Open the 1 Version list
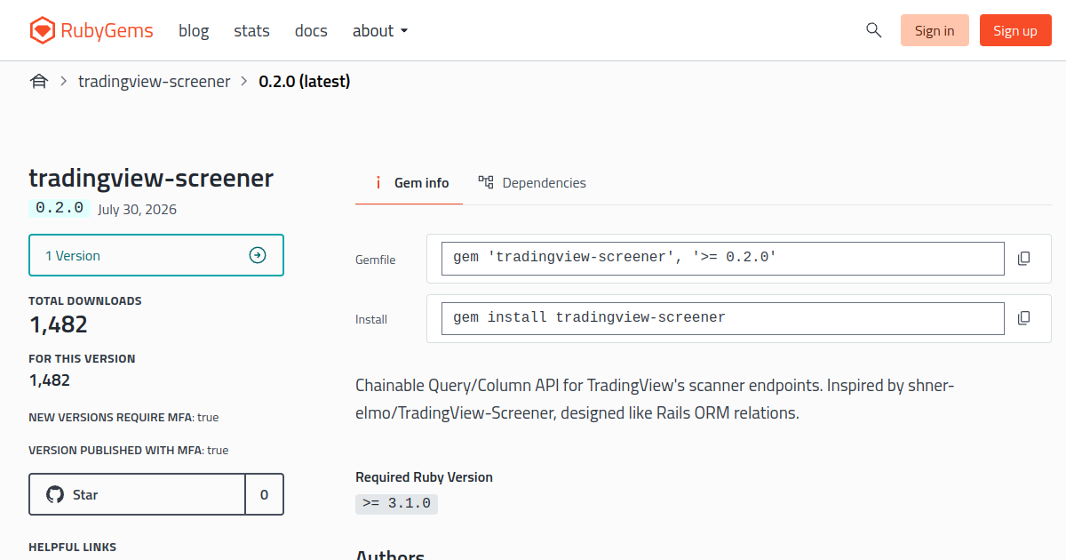This screenshot has width=1066, height=560. click(x=156, y=256)
